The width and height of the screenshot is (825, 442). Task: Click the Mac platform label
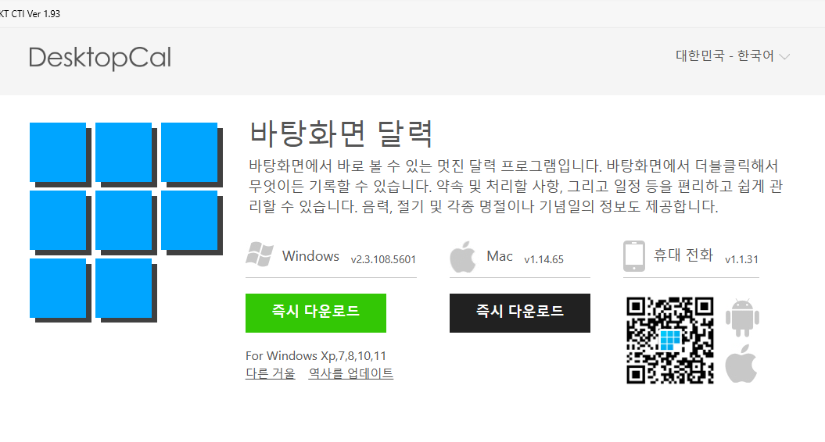tap(500, 256)
